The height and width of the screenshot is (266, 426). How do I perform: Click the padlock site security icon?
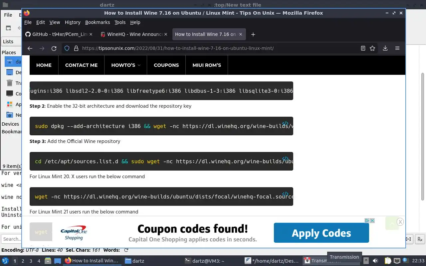click(76, 48)
